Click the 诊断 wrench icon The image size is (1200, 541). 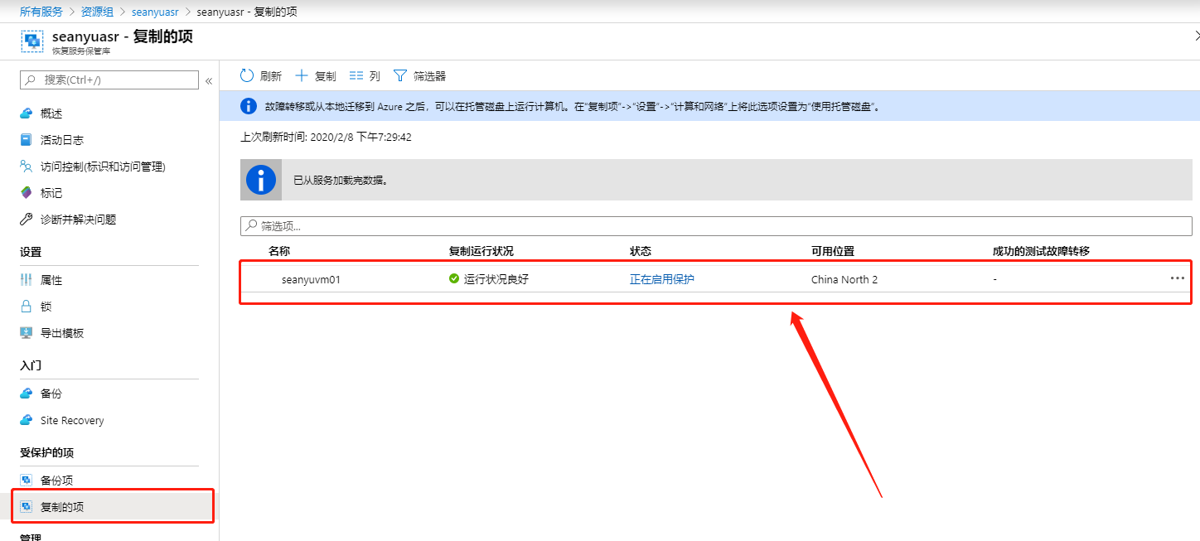point(26,220)
